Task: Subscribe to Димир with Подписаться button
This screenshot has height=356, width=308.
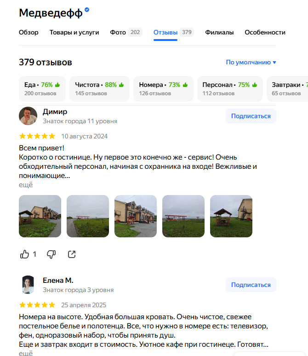Action: [251, 116]
